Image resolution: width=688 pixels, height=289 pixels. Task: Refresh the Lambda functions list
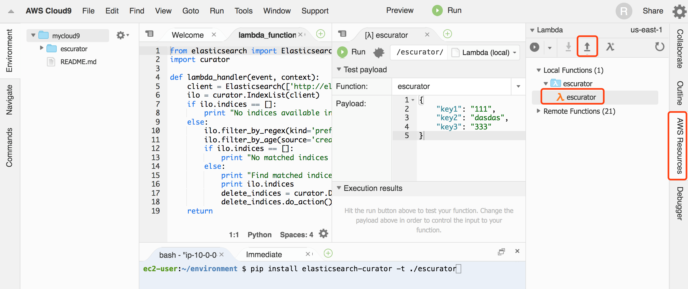[660, 47]
